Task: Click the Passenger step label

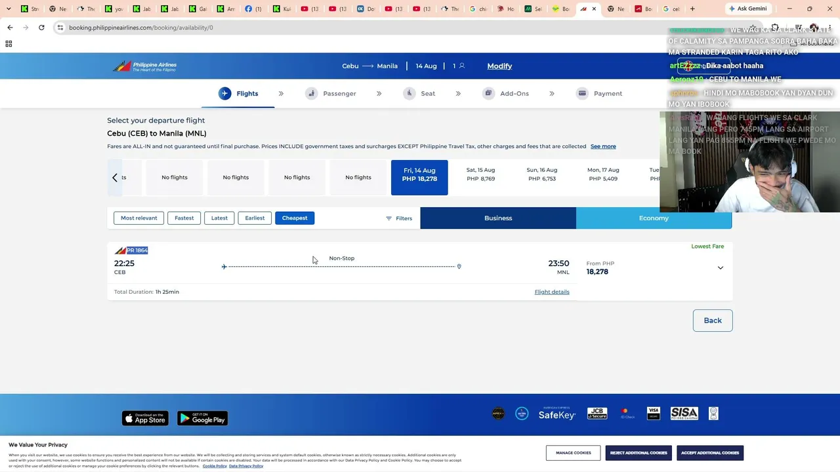Action: click(x=339, y=94)
